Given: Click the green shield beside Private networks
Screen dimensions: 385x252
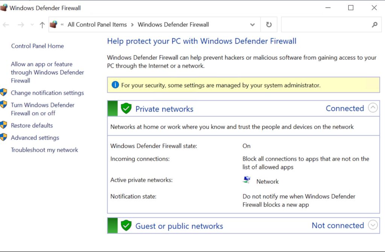Looking at the screenshot, I should point(126,108).
